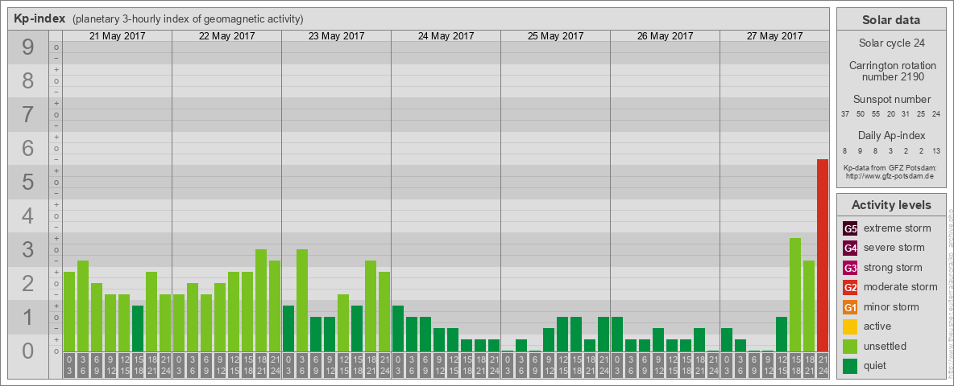This screenshot has width=954, height=386.
Task: Select the 26 May 2017 date header
Action: (x=665, y=36)
